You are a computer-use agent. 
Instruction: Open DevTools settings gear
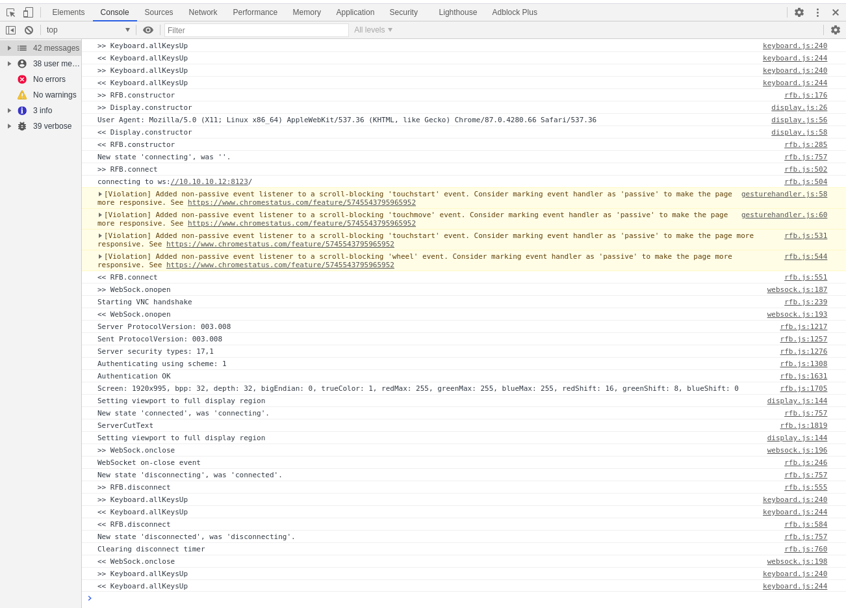tap(799, 12)
